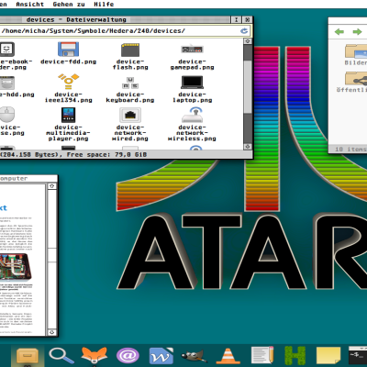367x367 pixels.
Task: Click the devices - Dateiverwaltung title bar
Action: coord(115,19)
